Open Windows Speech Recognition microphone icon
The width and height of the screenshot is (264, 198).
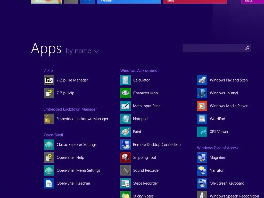point(202,194)
